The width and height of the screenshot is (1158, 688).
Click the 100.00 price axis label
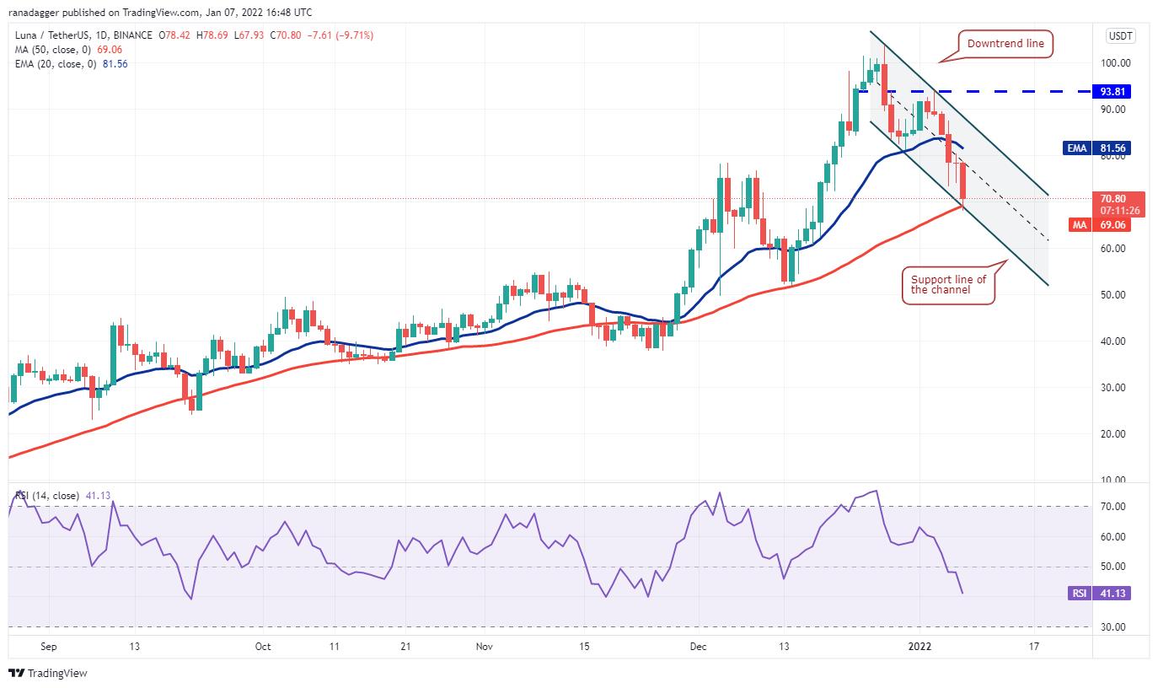pos(1116,62)
